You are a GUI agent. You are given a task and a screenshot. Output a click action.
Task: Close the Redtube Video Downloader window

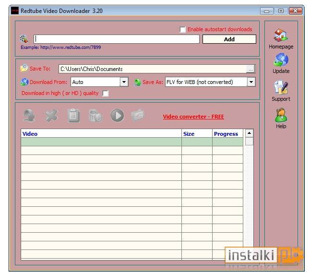(x=296, y=11)
